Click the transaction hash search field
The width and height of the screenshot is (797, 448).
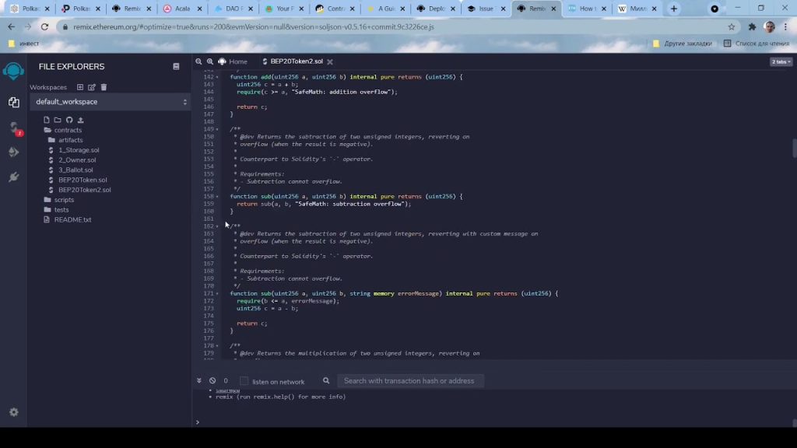(409, 381)
